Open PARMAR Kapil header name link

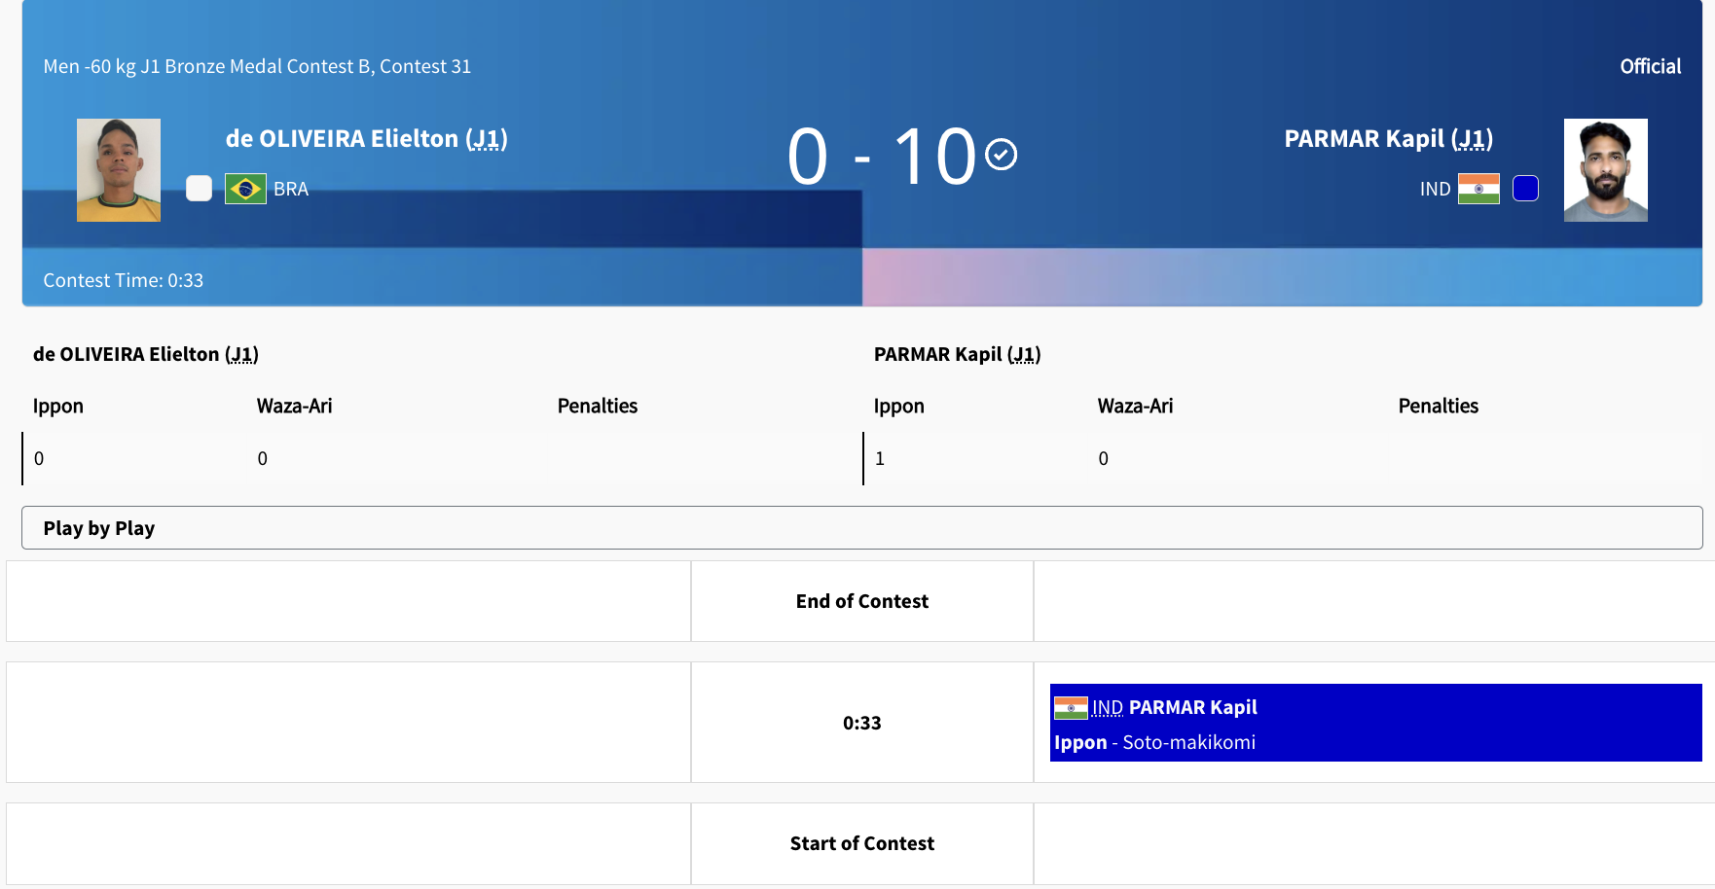pyautogui.click(x=1387, y=139)
